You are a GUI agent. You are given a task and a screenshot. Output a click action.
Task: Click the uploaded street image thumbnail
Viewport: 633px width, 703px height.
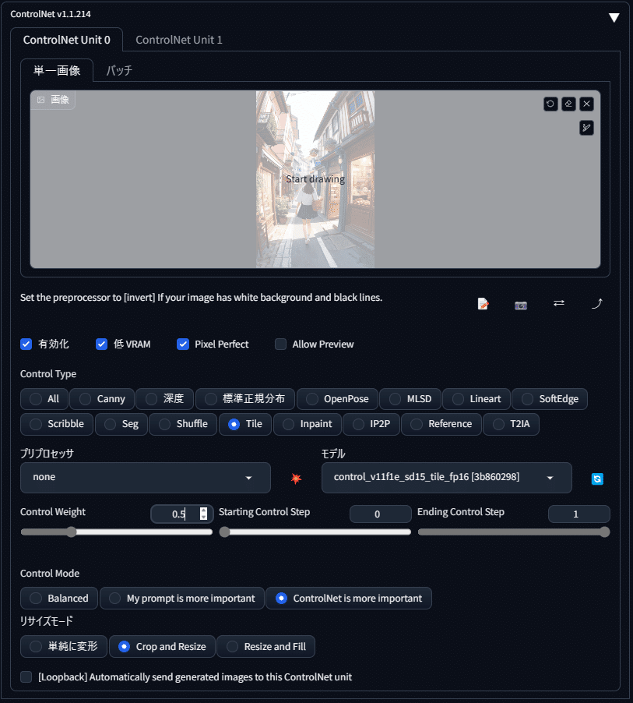(x=315, y=179)
